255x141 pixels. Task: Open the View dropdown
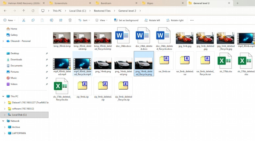(x=102, y=20)
